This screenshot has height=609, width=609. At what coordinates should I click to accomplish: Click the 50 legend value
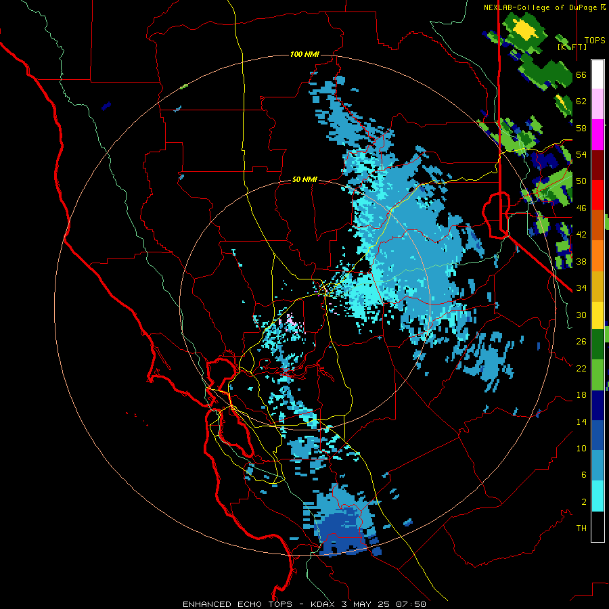[x=581, y=181]
